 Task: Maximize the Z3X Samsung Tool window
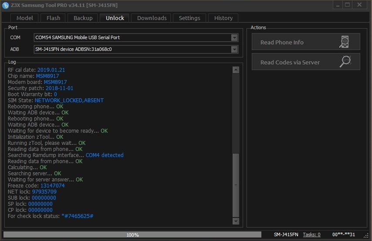tap(348, 5)
